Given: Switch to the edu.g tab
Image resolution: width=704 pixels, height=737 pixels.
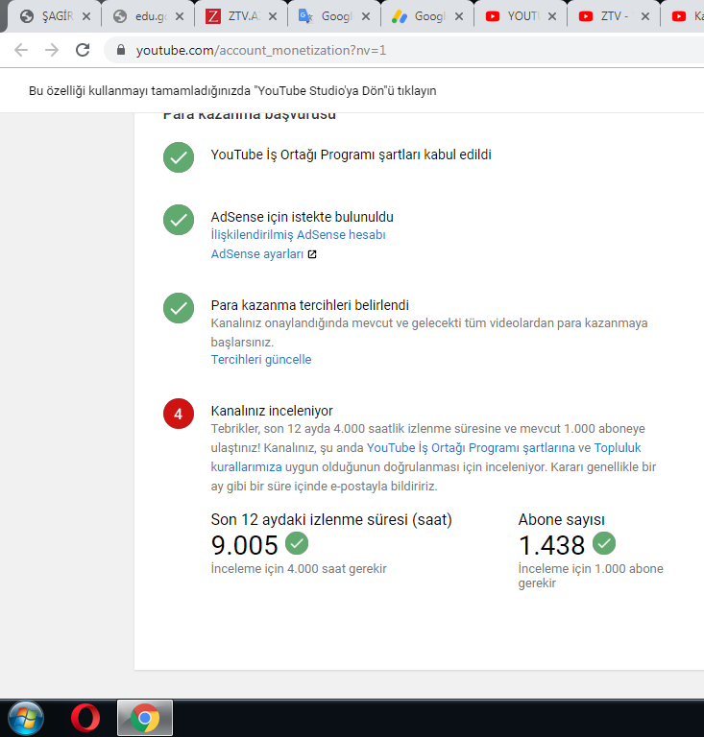Looking at the screenshot, I should tap(141, 16).
